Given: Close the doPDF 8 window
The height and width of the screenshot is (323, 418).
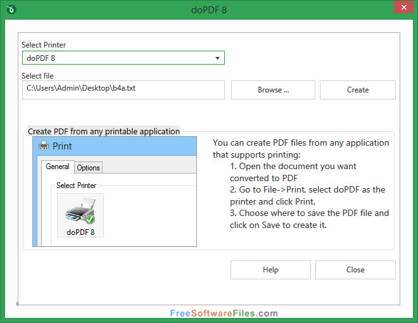Looking at the screenshot, I should [403, 7].
